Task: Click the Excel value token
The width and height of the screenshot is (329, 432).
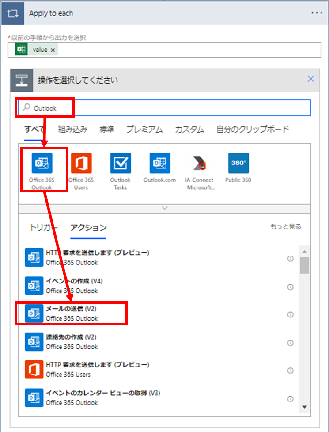Action: (37, 50)
